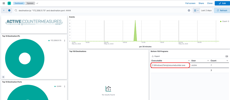This screenshot has height=100, width=230.
Task: Open Full screen mode
Action: tap(190, 3)
